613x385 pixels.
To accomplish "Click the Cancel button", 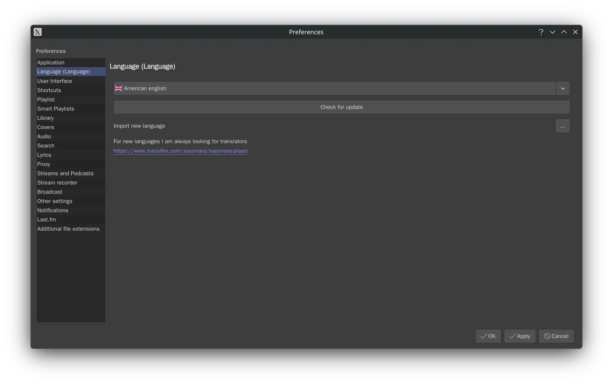I will point(556,336).
